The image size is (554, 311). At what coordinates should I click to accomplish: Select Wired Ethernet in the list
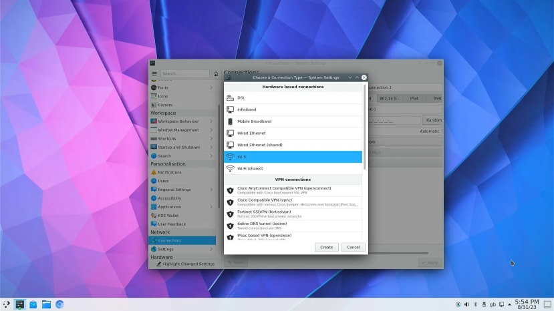click(x=293, y=133)
